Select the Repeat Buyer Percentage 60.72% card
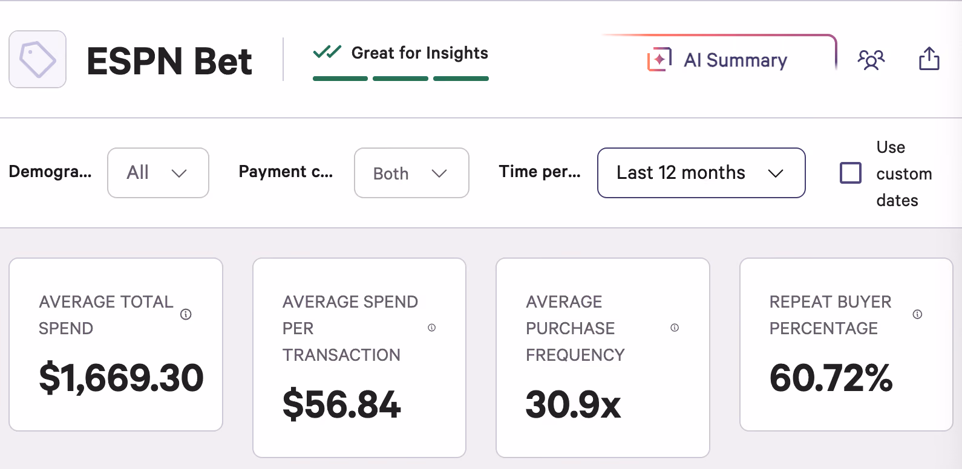This screenshot has width=962, height=469. [x=846, y=344]
